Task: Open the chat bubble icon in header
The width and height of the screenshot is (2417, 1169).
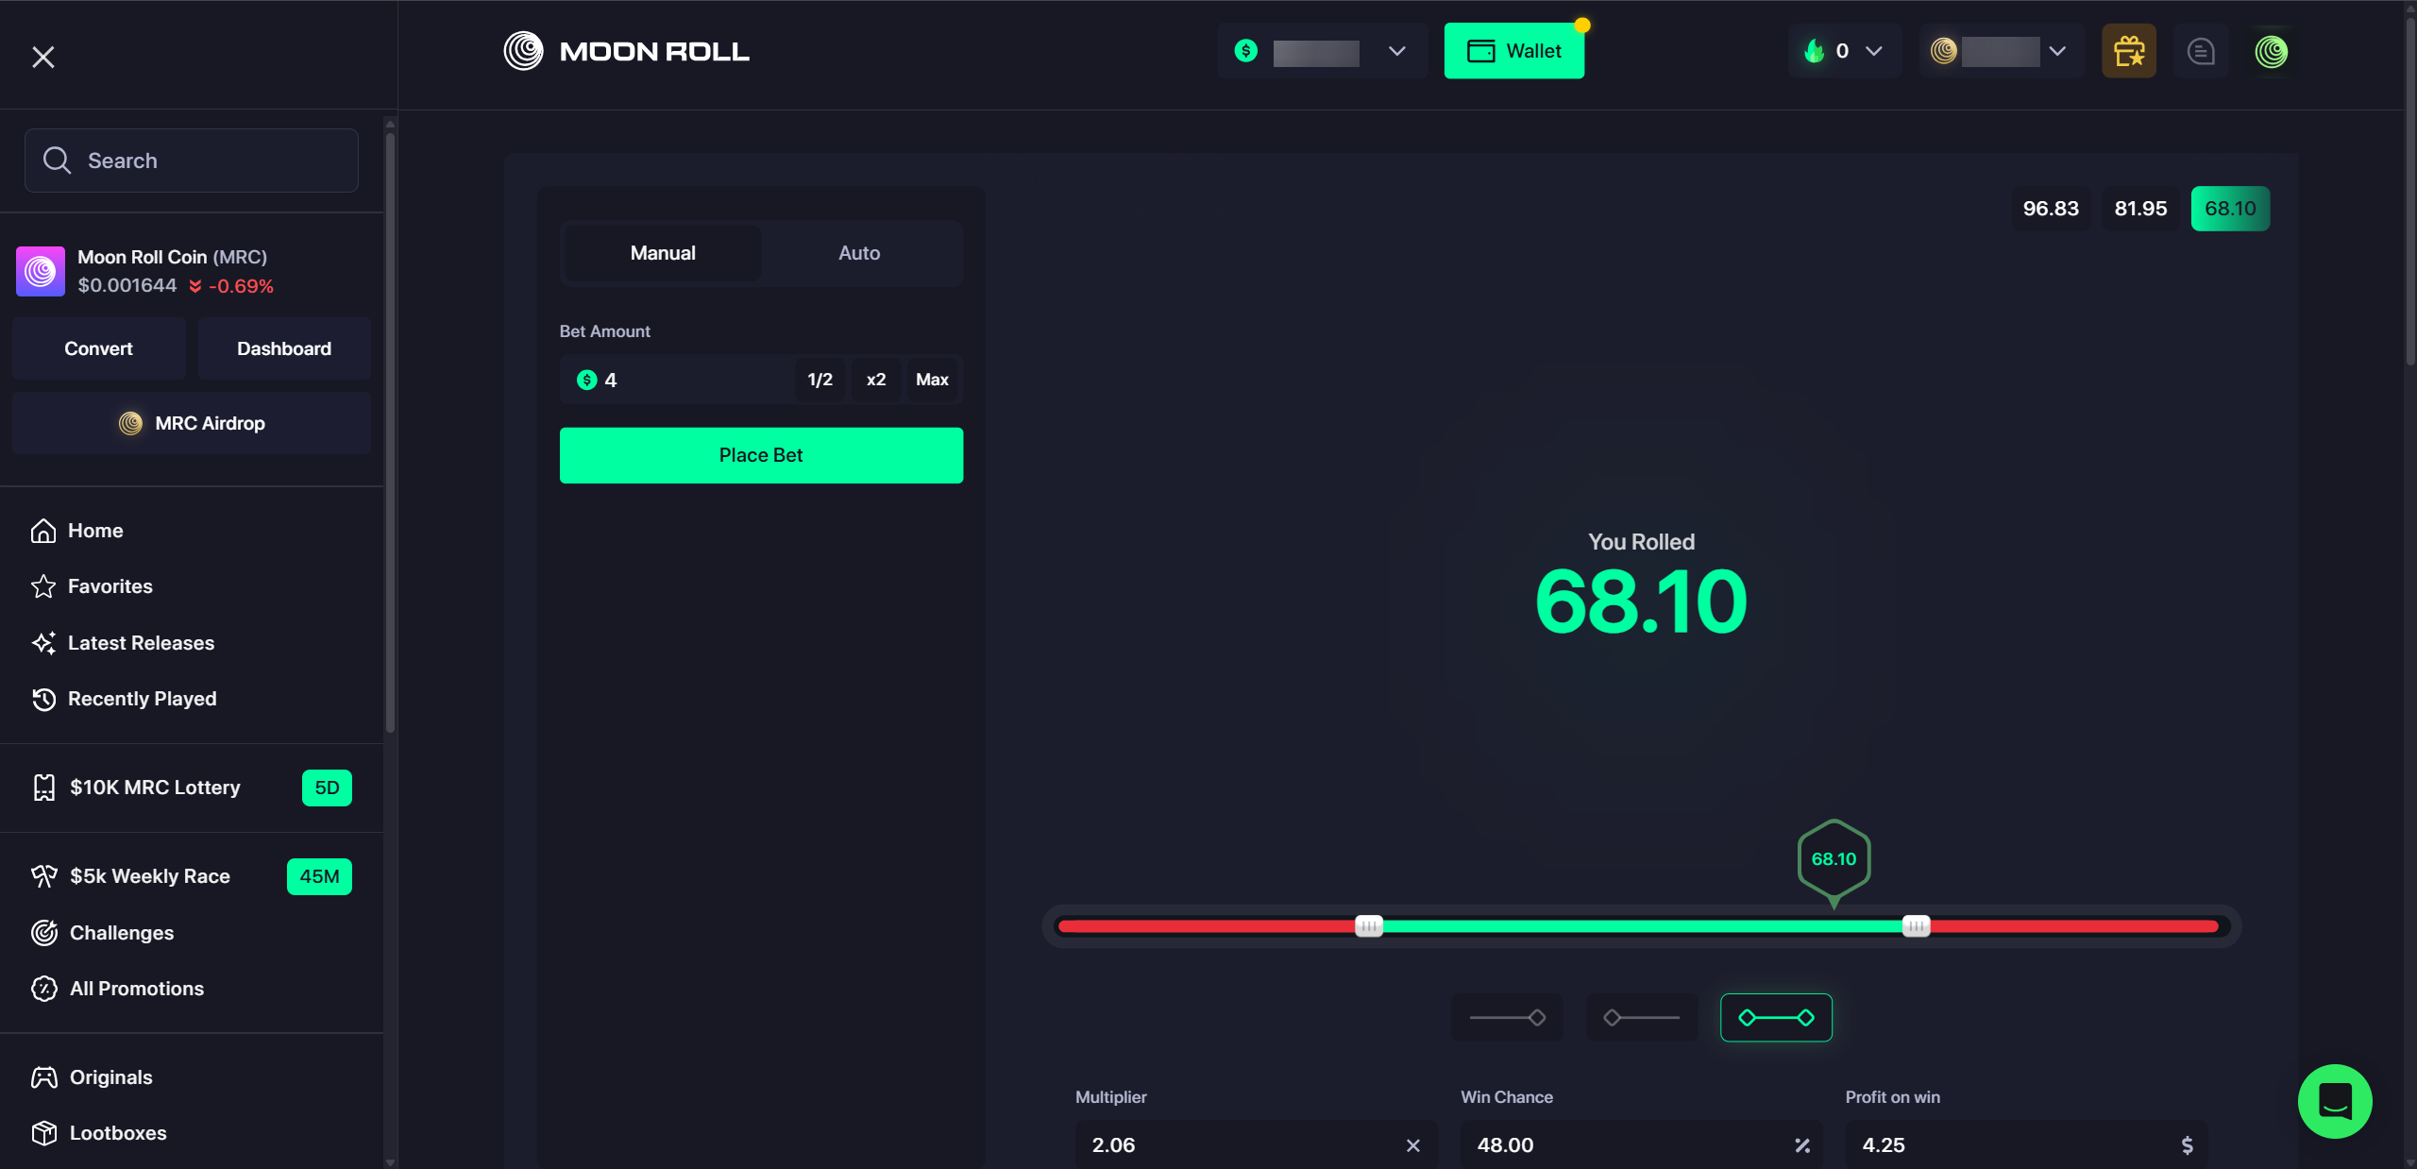Action: 2201,51
